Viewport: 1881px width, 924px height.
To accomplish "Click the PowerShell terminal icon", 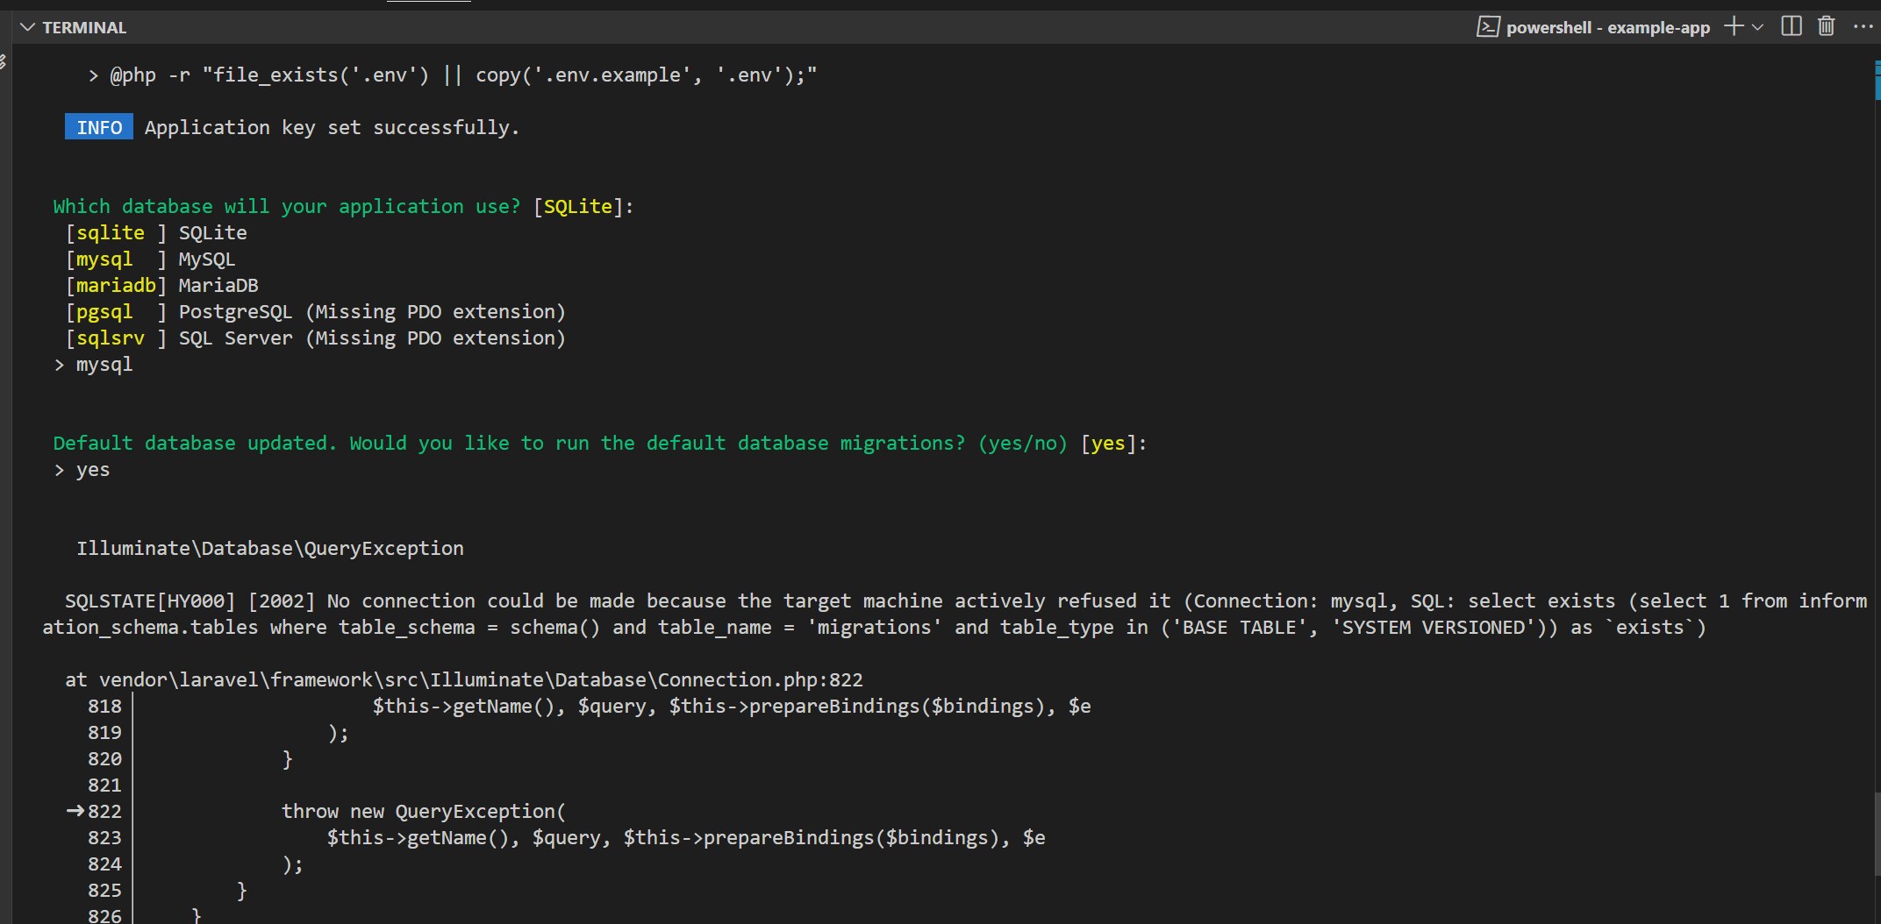I will click(x=1488, y=27).
